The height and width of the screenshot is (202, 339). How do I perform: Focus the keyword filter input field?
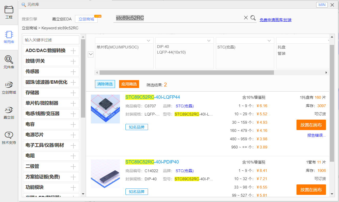(51, 40)
